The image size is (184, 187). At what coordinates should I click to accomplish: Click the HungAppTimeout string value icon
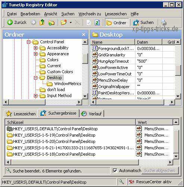(94, 61)
